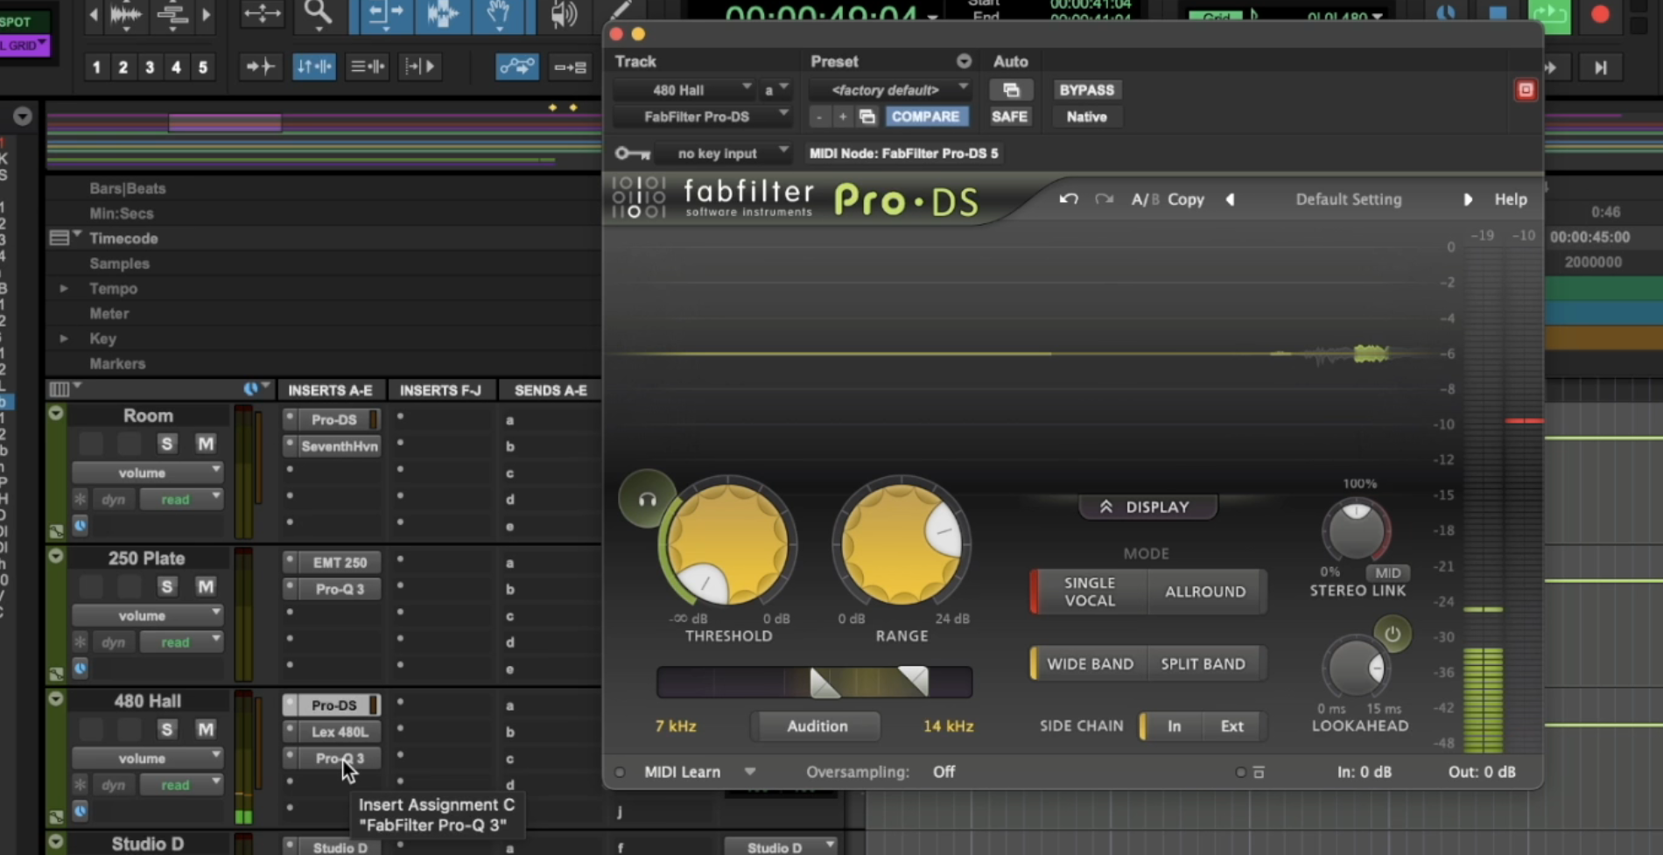This screenshot has width=1663, height=855.
Task: Click the headphone audition icon near Threshold
Action: point(647,500)
